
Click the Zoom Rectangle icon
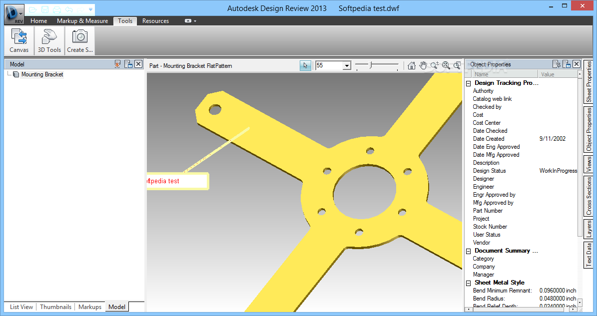pyautogui.click(x=457, y=66)
